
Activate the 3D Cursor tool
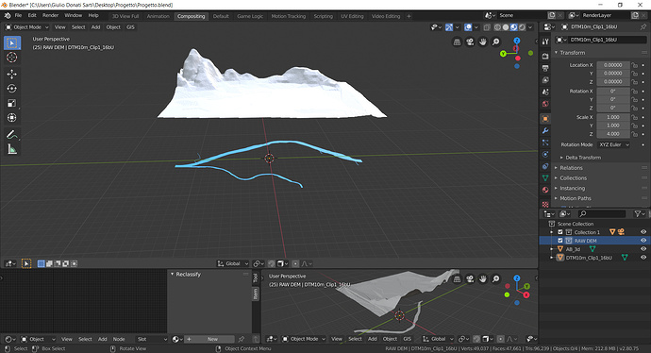pos(12,58)
